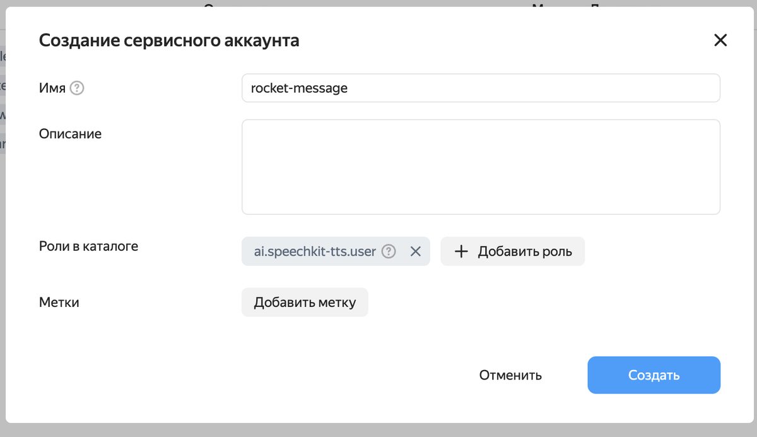Focus the Имя field containing rocket-message
This screenshot has height=437, width=757.
(481, 88)
